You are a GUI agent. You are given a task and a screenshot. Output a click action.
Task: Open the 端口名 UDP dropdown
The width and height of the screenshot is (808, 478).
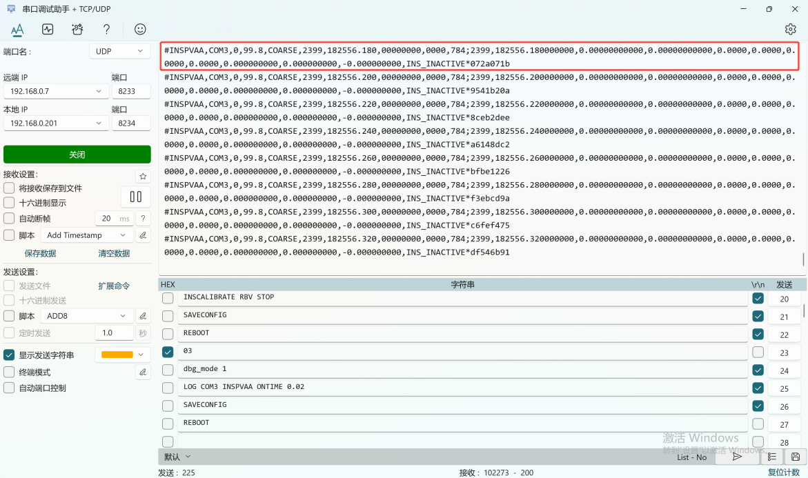coord(120,51)
